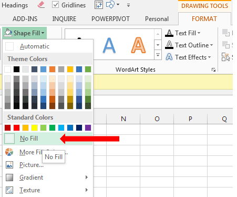237x197 pixels.
Task: Click the Text Effects A icon
Action: pyautogui.click(x=169, y=57)
